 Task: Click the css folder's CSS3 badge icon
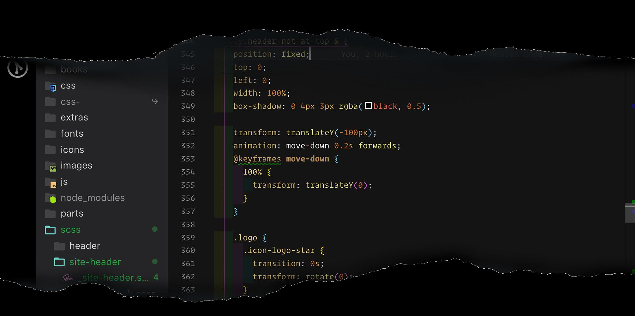coord(53,88)
